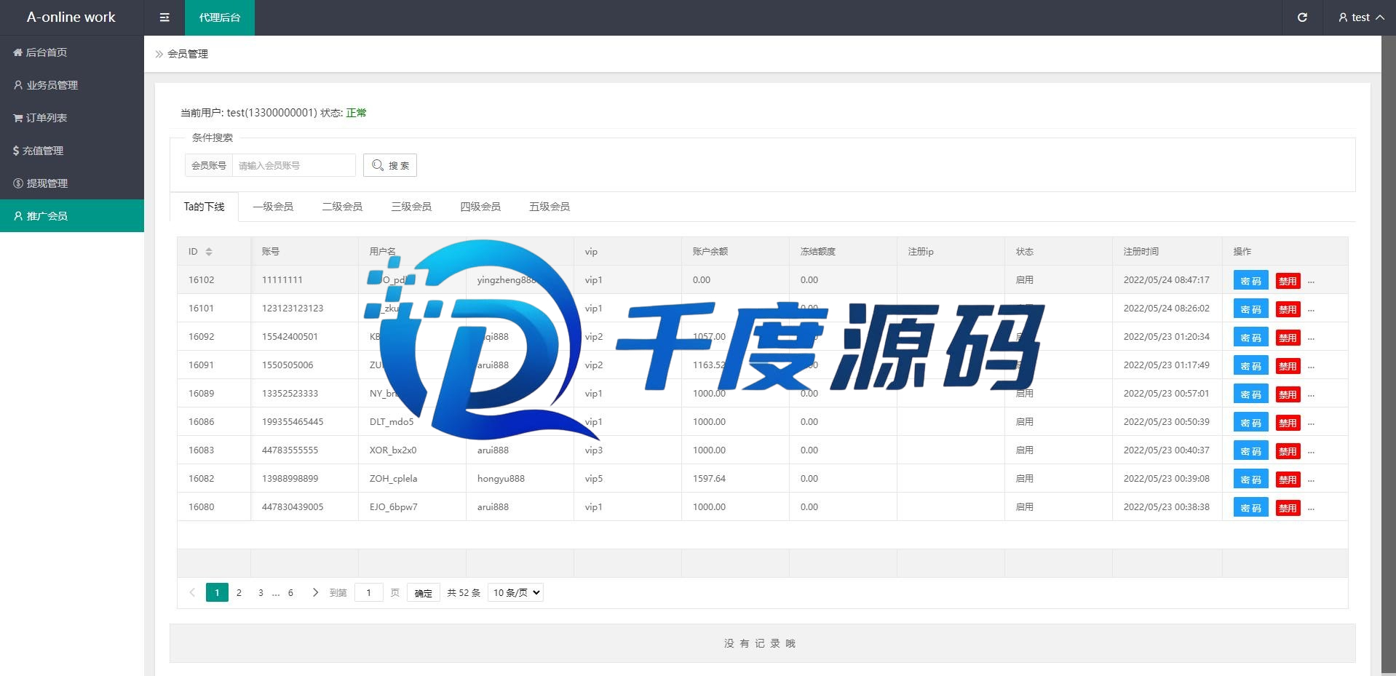Click account cell 123123123123
This screenshot has height=676, width=1396.
304,308
